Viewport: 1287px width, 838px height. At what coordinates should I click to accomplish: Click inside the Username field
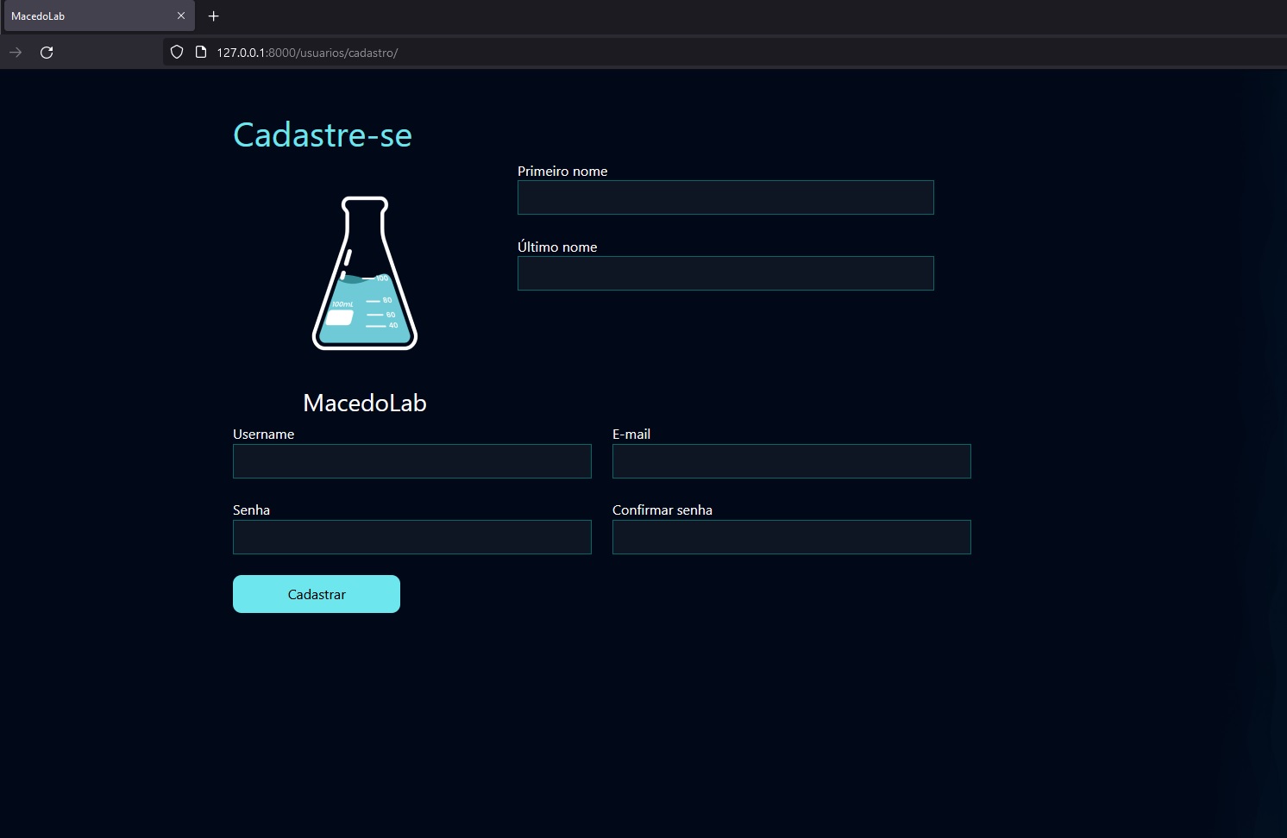coord(411,461)
